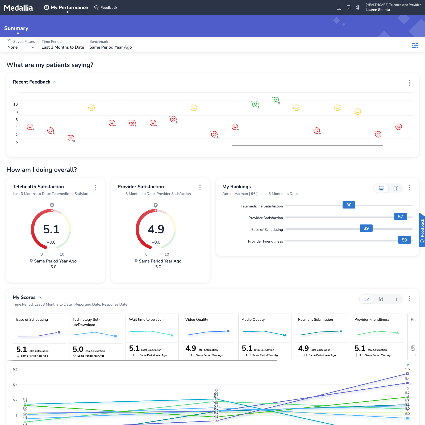Open the Saved Filters dropdown
This screenshot has height=425, width=425.
click(21, 47)
